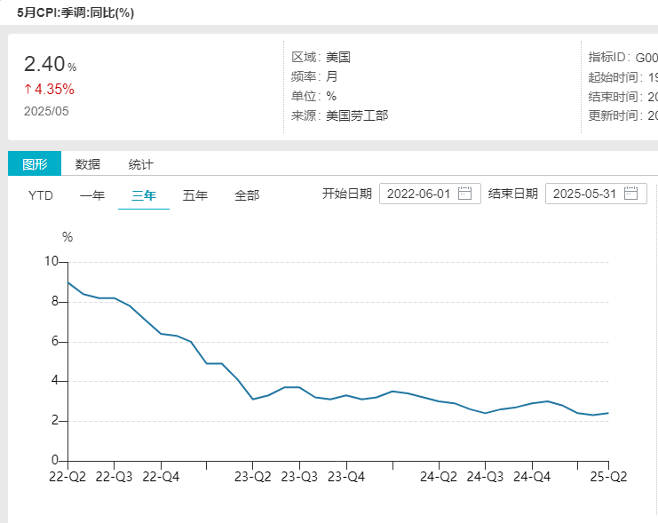Click the 24-Q4 x-axis label
Viewport: 658px width, 523px height.
(x=531, y=476)
